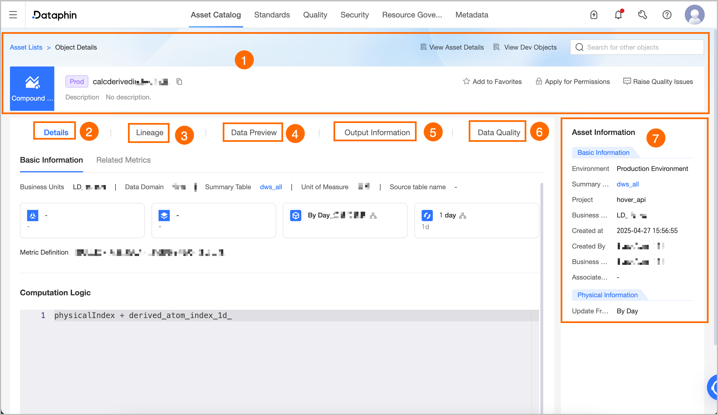
Task: Open the wrench tools icon
Action: pos(642,15)
